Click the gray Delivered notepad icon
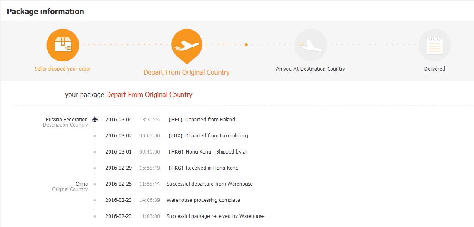This screenshot has height=227, width=474. 434,45
